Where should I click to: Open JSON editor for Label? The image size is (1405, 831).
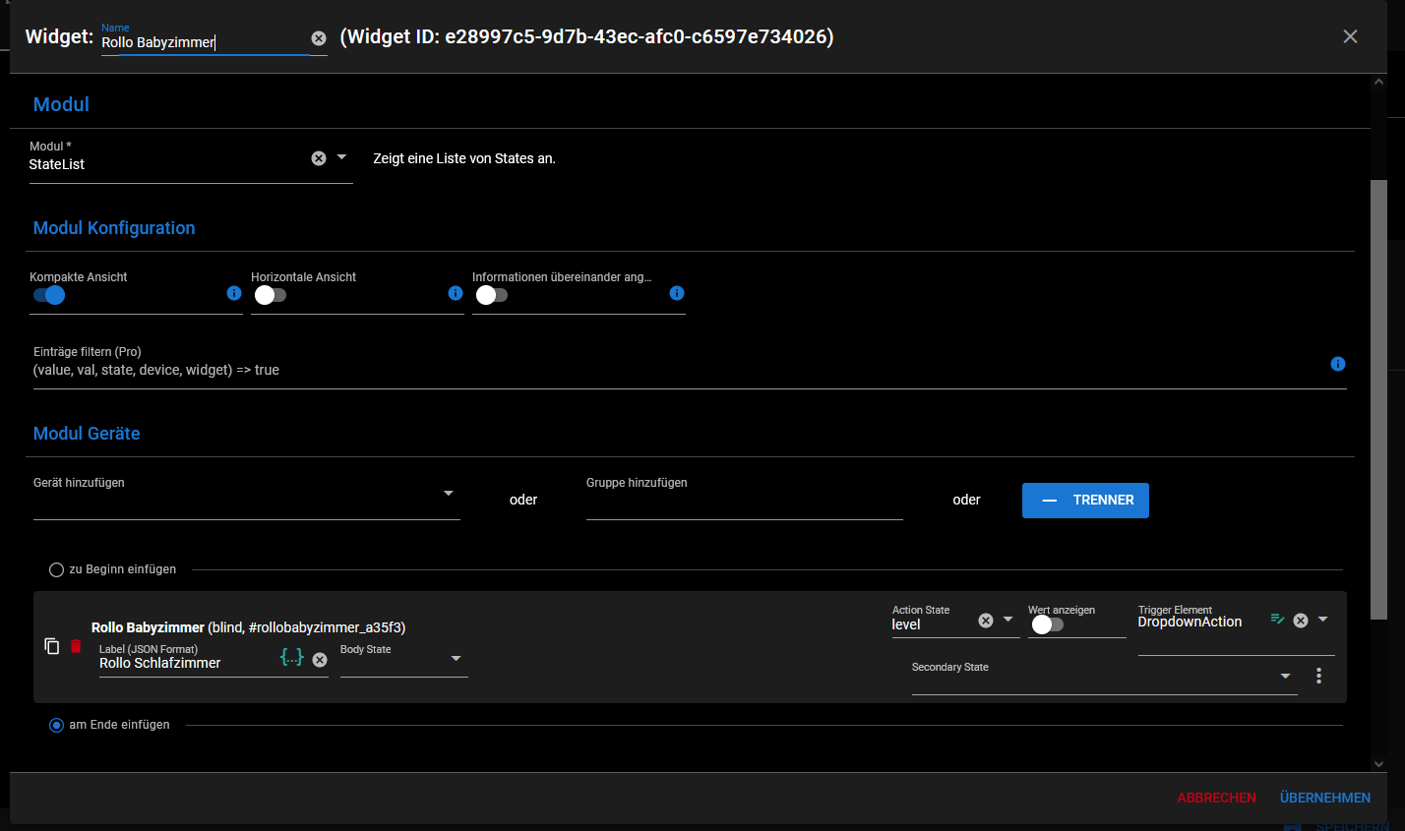(292, 657)
